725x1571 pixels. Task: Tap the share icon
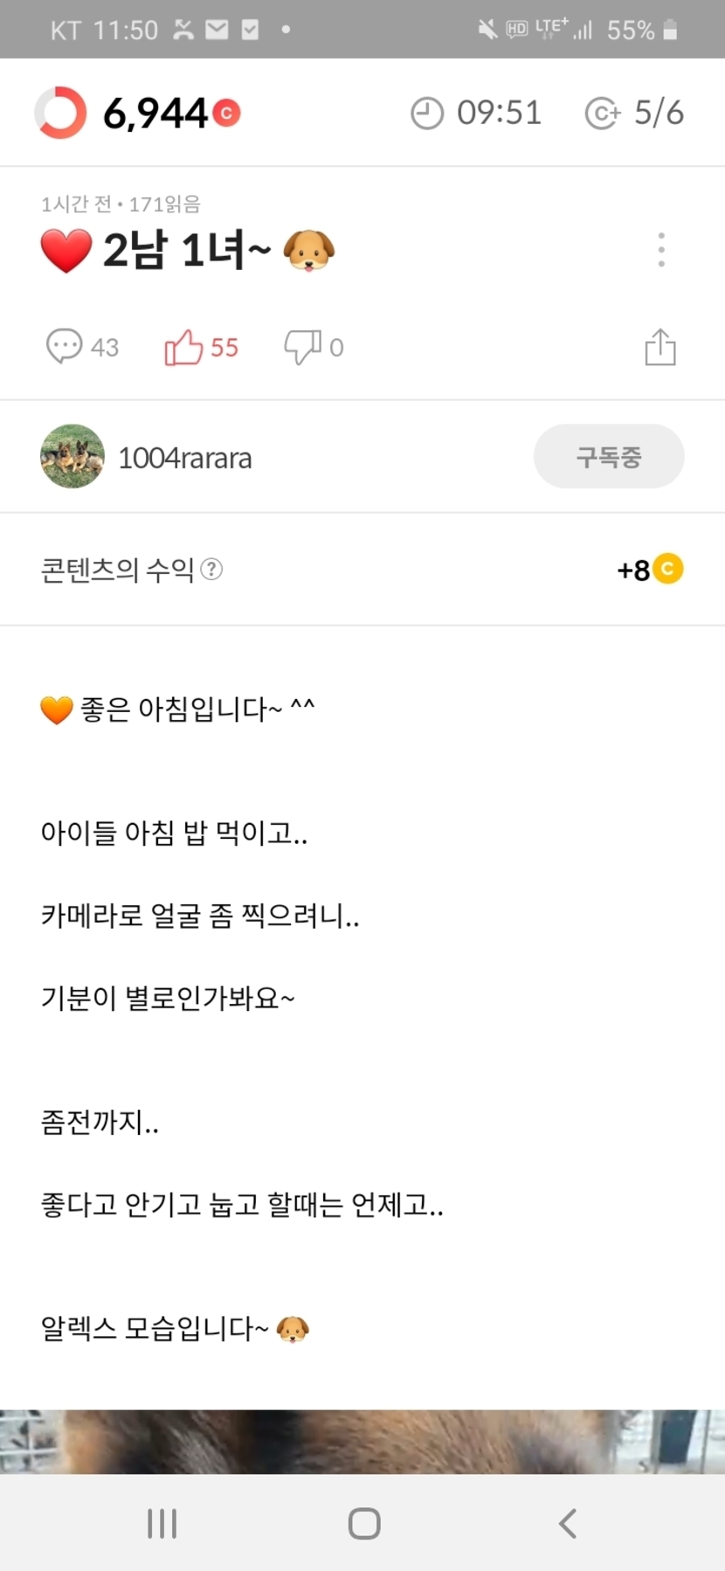660,347
